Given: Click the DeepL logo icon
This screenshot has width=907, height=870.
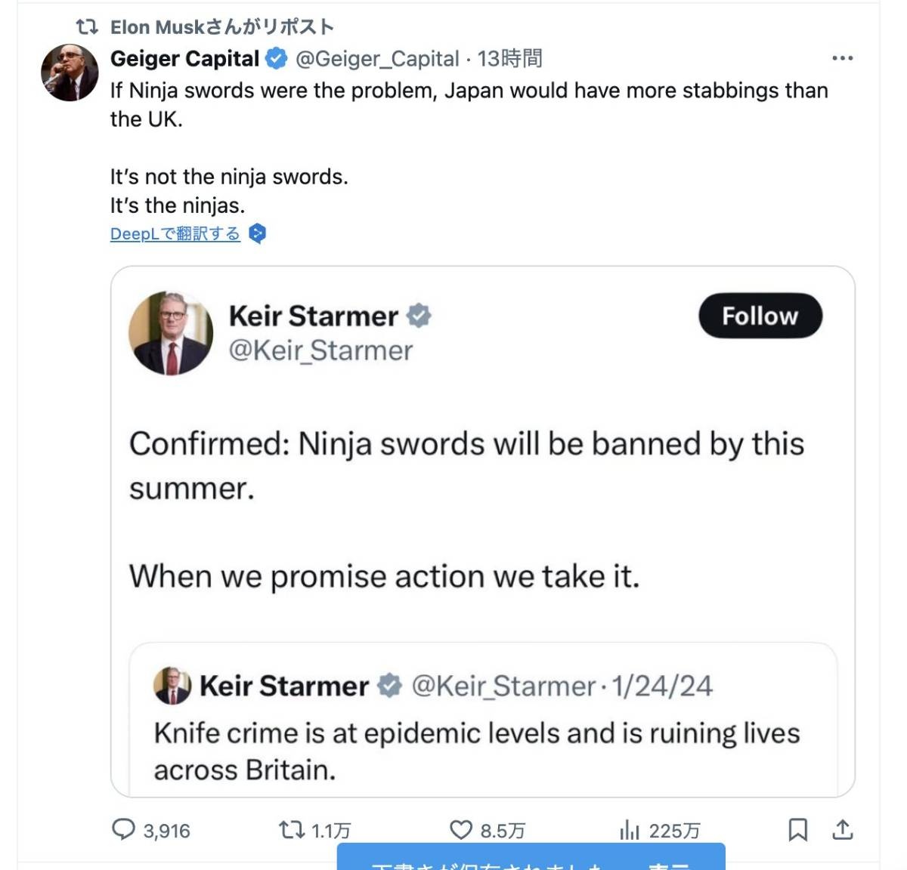Looking at the screenshot, I should tap(258, 234).
